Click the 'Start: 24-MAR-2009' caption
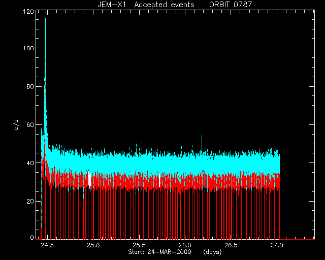325x260 pixels. coord(159,252)
